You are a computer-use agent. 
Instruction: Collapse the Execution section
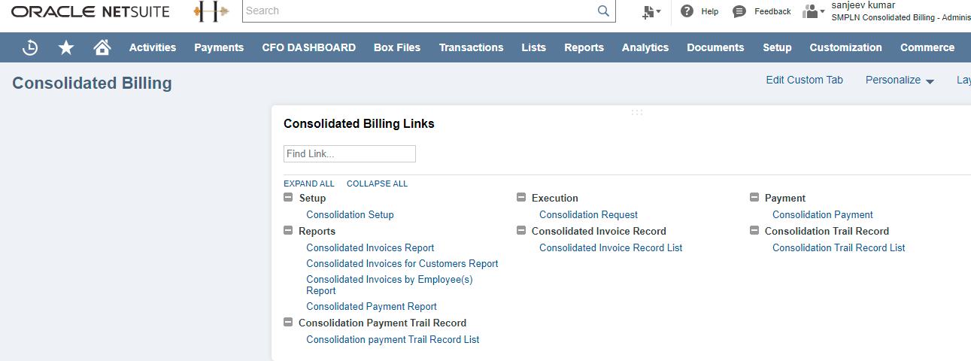point(521,198)
